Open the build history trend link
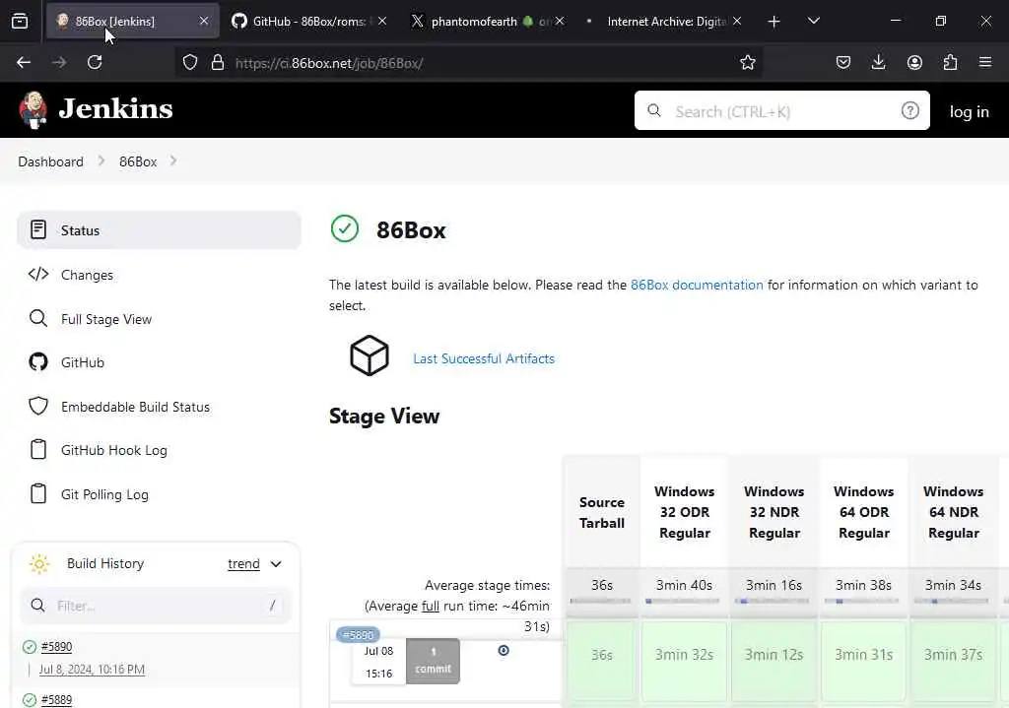1009x708 pixels. tap(243, 564)
